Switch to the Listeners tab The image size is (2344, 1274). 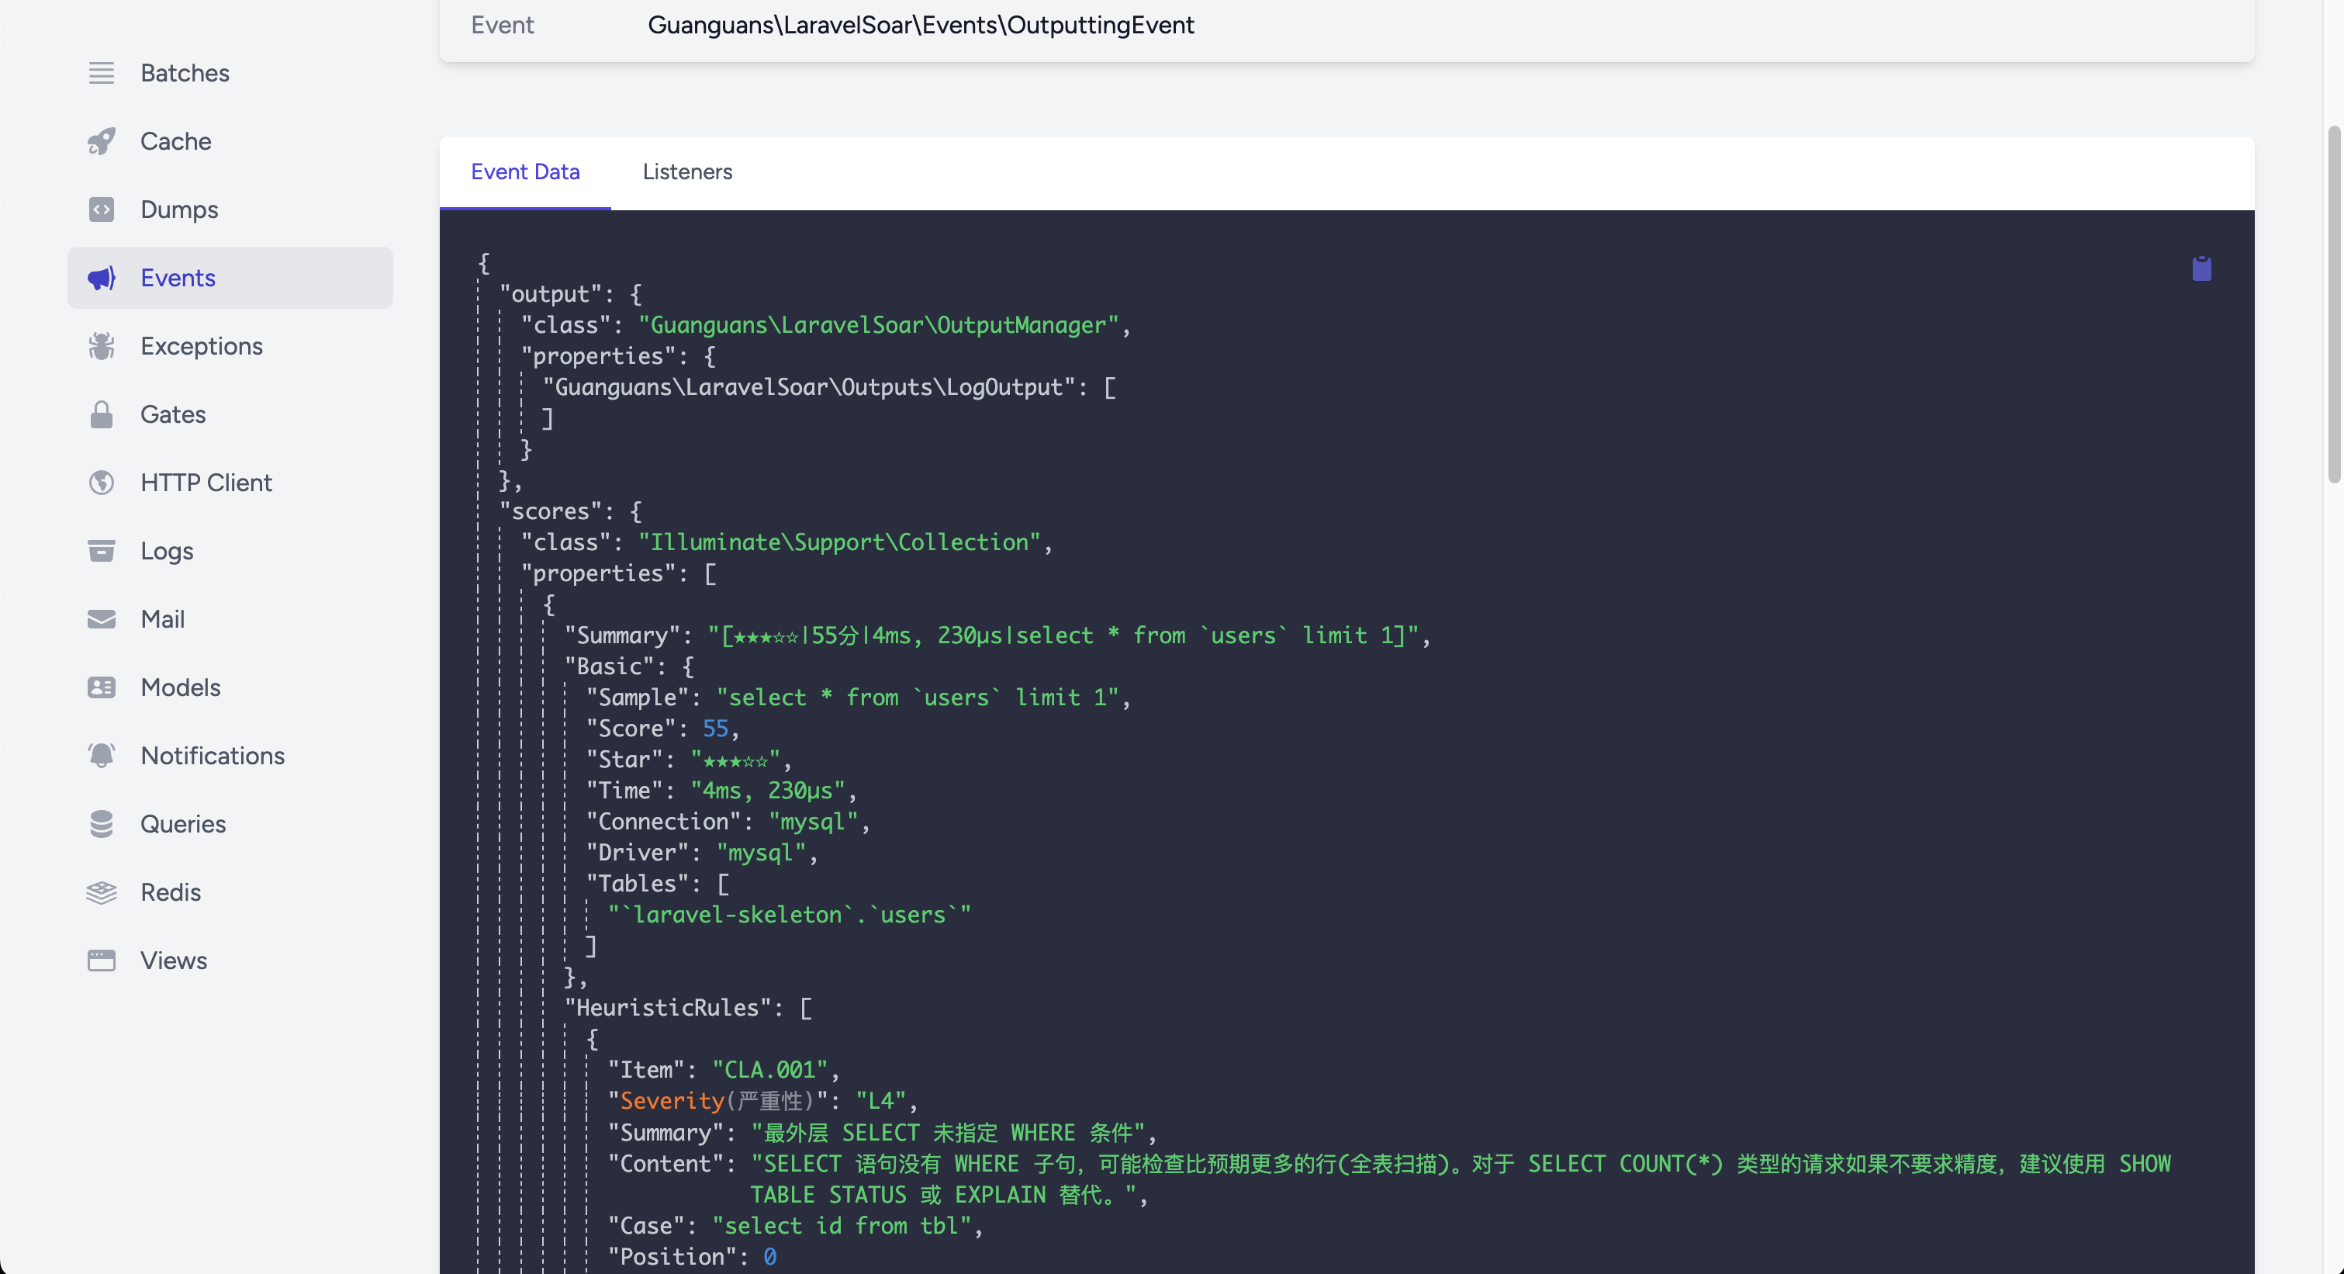[x=687, y=172]
